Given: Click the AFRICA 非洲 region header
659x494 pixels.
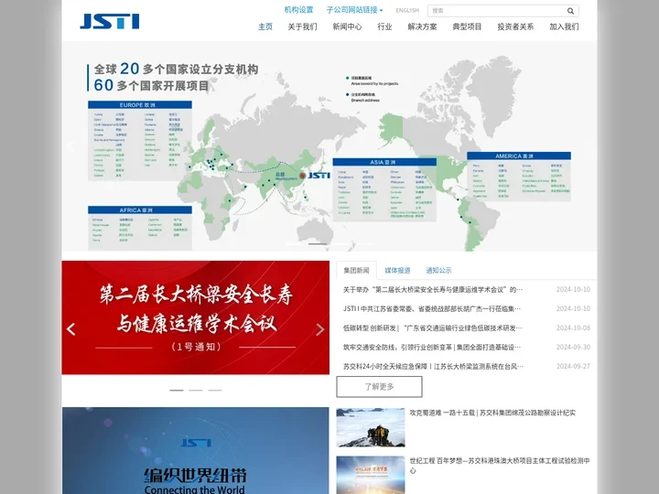Looking at the screenshot, I should 140,210.
